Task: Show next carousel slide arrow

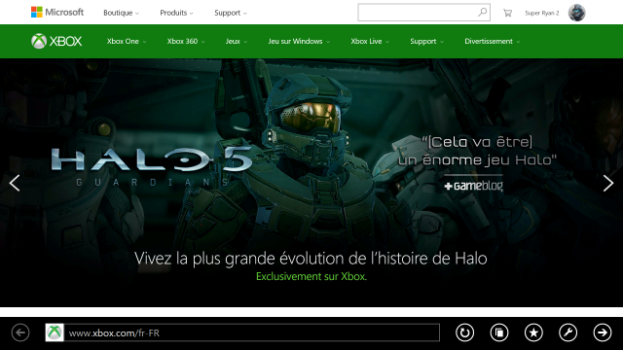Action: pos(608,183)
